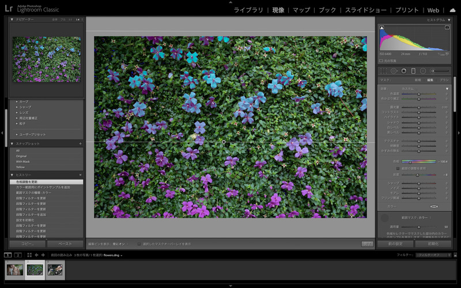Collapse the History panel triangle
This screenshot has height=288, width=461.
coord(12,175)
